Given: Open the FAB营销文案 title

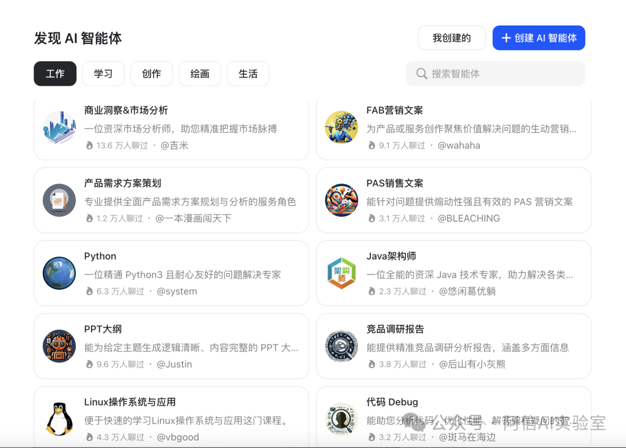Looking at the screenshot, I should (395, 111).
